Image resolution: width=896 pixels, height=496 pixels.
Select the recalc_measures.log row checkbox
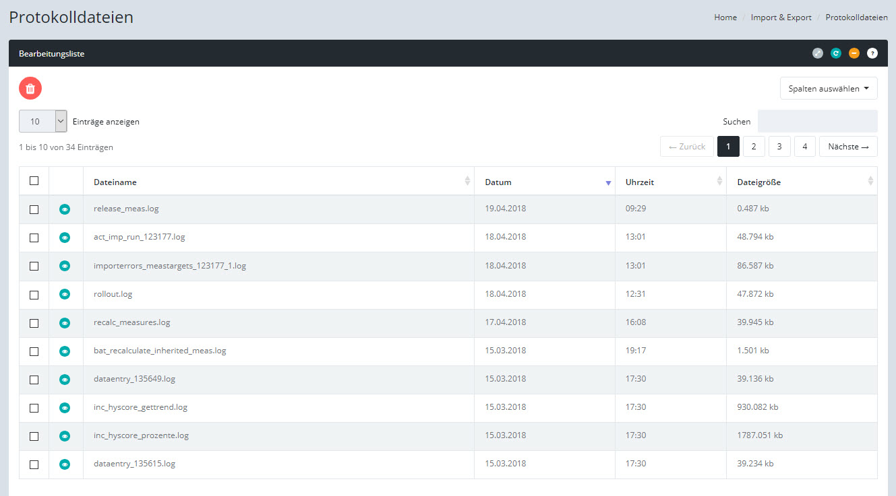34,323
